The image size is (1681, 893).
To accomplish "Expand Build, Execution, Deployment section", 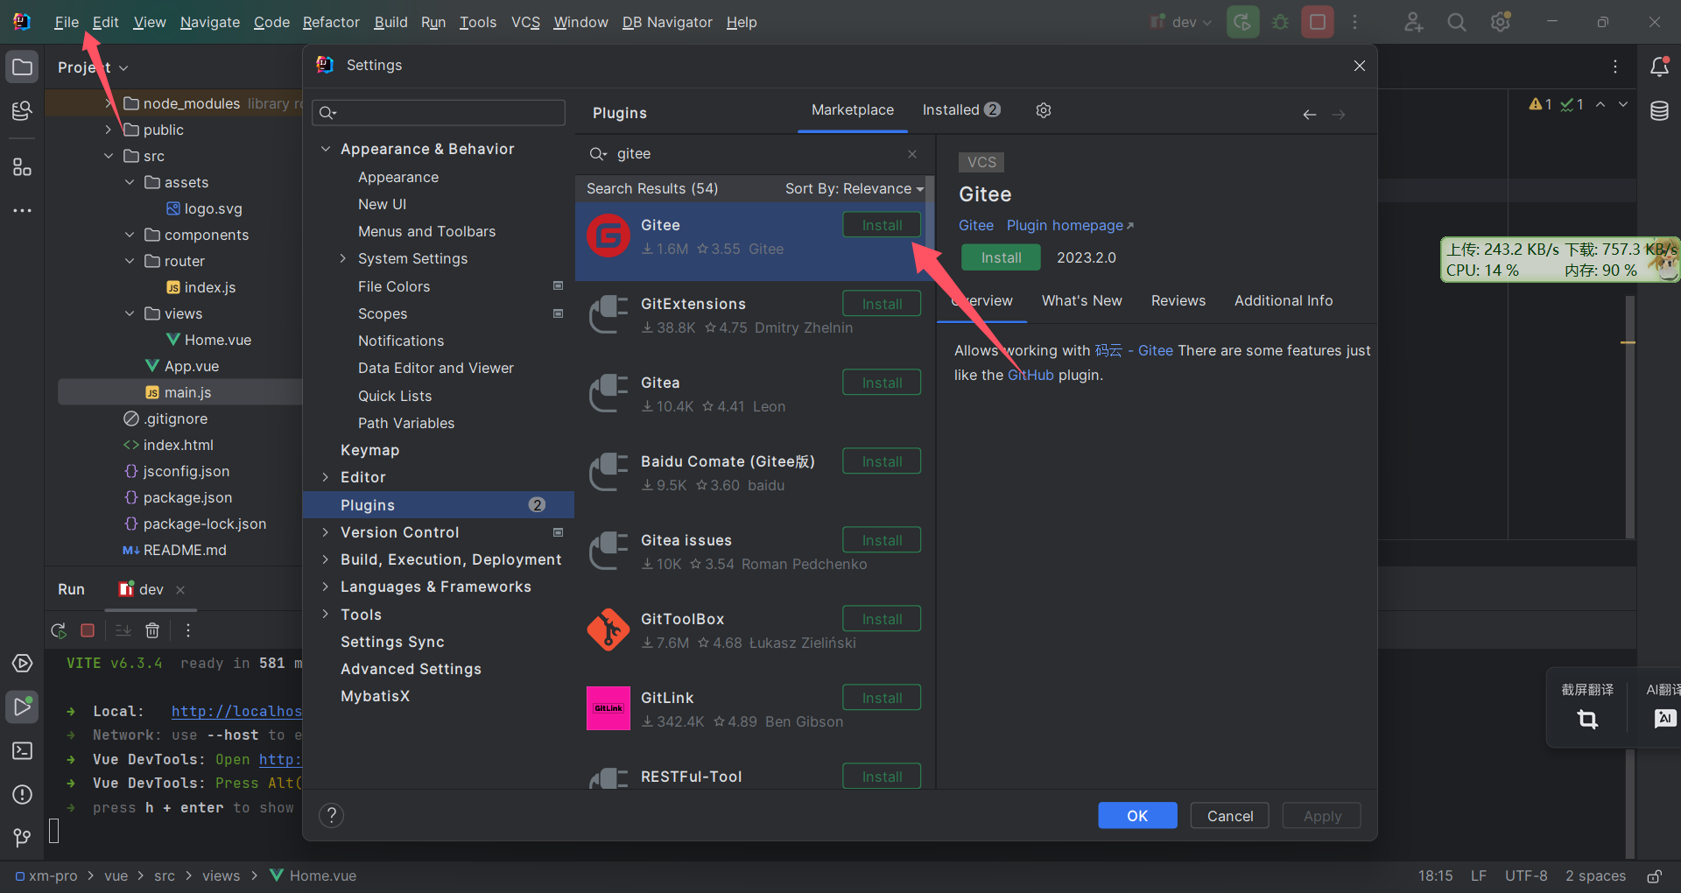I will (x=326, y=559).
